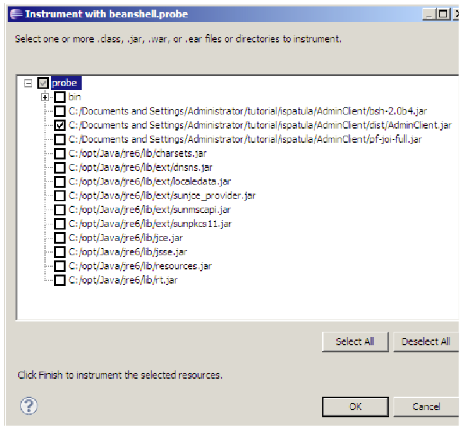Select the pf-joi-full.jar path text
This screenshot has height=434, width=465.
tap(245, 140)
